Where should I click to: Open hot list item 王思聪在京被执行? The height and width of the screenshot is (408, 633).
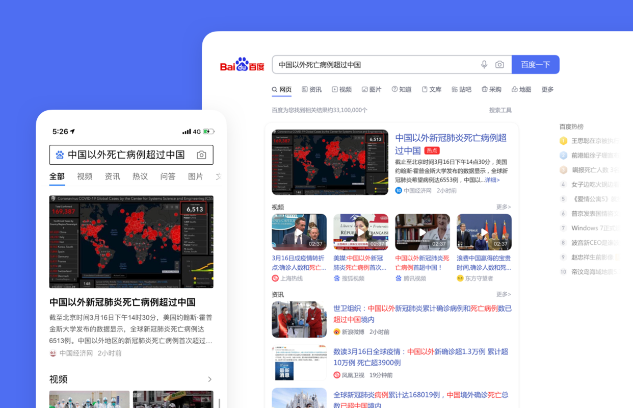[x=595, y=141]
